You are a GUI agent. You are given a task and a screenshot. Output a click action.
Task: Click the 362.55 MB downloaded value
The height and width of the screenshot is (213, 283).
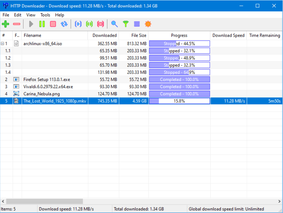tap(107, 44)
